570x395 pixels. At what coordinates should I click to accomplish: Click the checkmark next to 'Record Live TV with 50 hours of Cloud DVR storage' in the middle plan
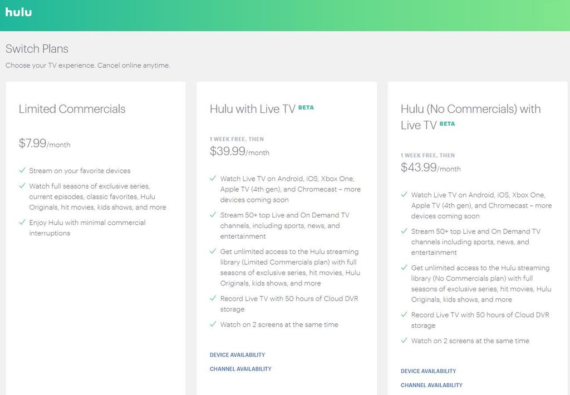(213, 299)
